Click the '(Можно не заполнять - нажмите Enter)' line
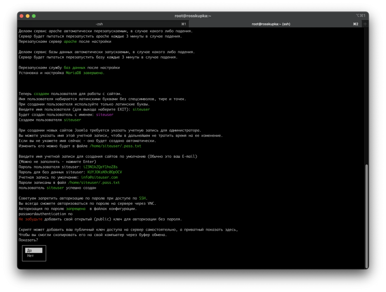Viewport: 386px width, 292px height. click(57, 162)
